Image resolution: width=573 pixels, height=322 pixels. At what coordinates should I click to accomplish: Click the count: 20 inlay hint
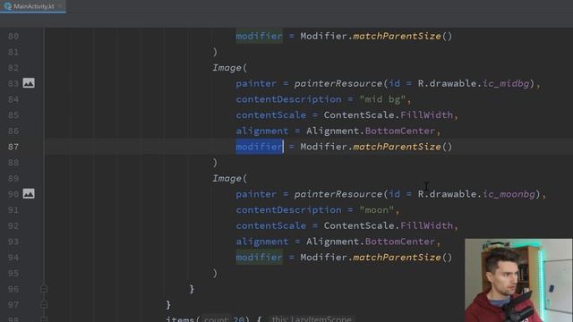tap(224, 318)
